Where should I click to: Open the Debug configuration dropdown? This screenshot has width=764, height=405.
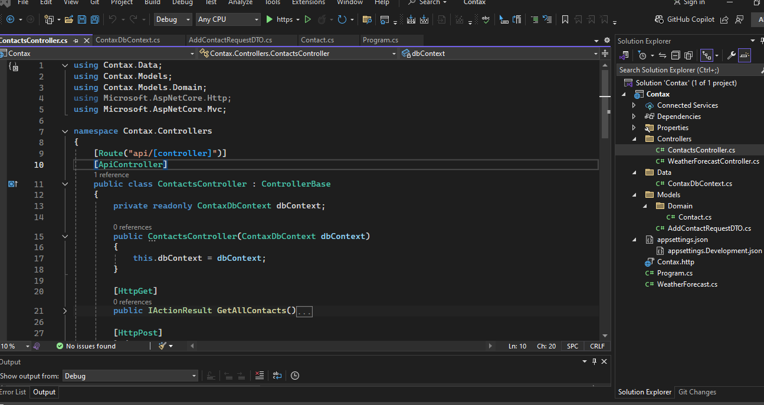coord(172,19)
